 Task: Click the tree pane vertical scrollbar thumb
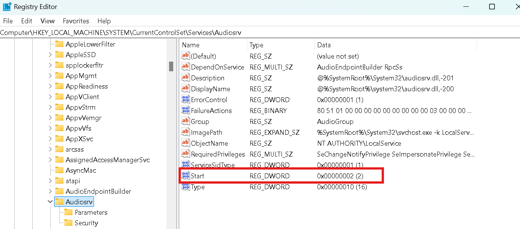click(171, 66)
